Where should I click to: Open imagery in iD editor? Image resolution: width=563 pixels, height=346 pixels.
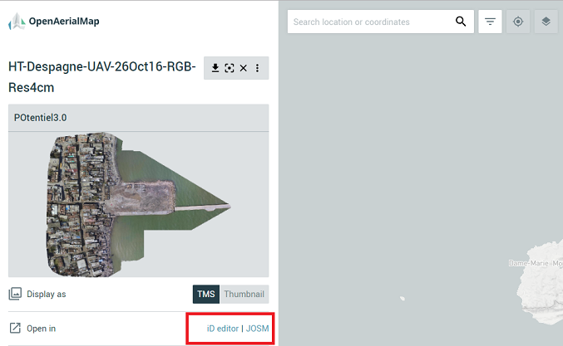(x=223, y=329)
